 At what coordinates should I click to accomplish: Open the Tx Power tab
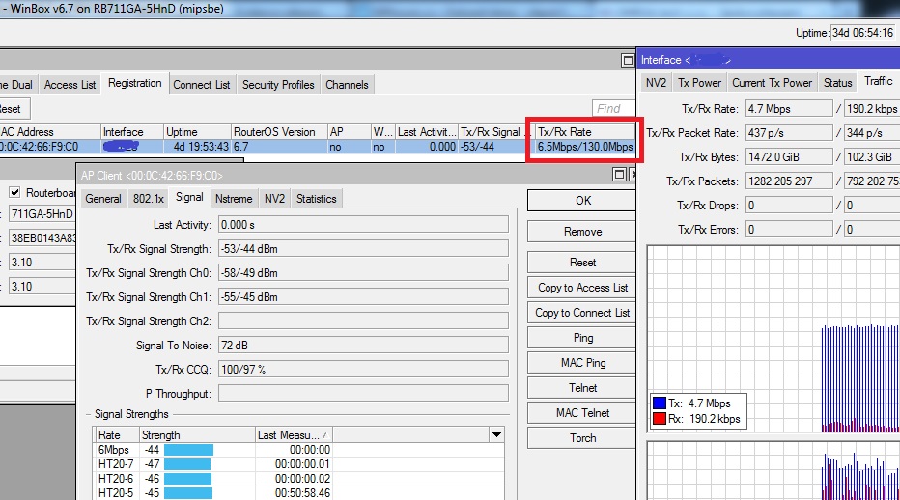coord(699,83)
